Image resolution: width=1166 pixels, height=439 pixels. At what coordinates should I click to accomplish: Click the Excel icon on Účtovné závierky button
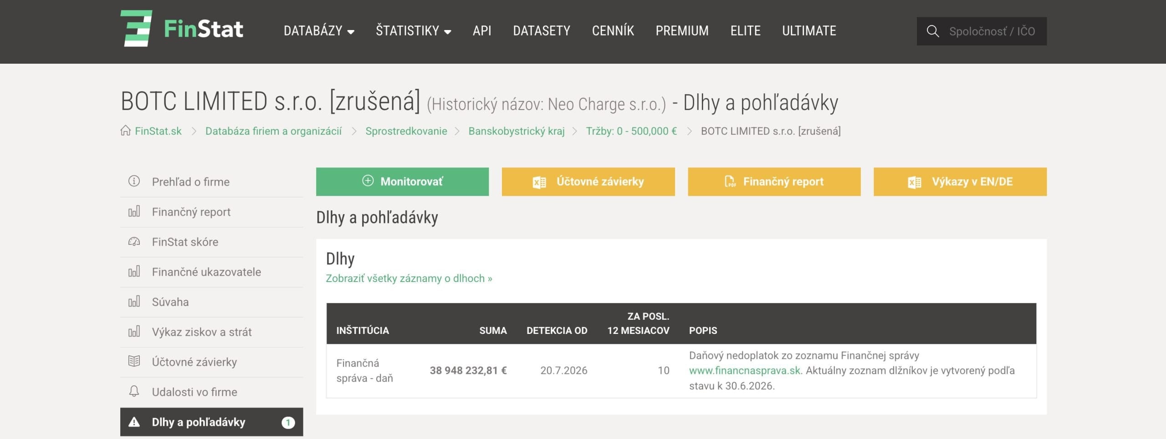539,182
